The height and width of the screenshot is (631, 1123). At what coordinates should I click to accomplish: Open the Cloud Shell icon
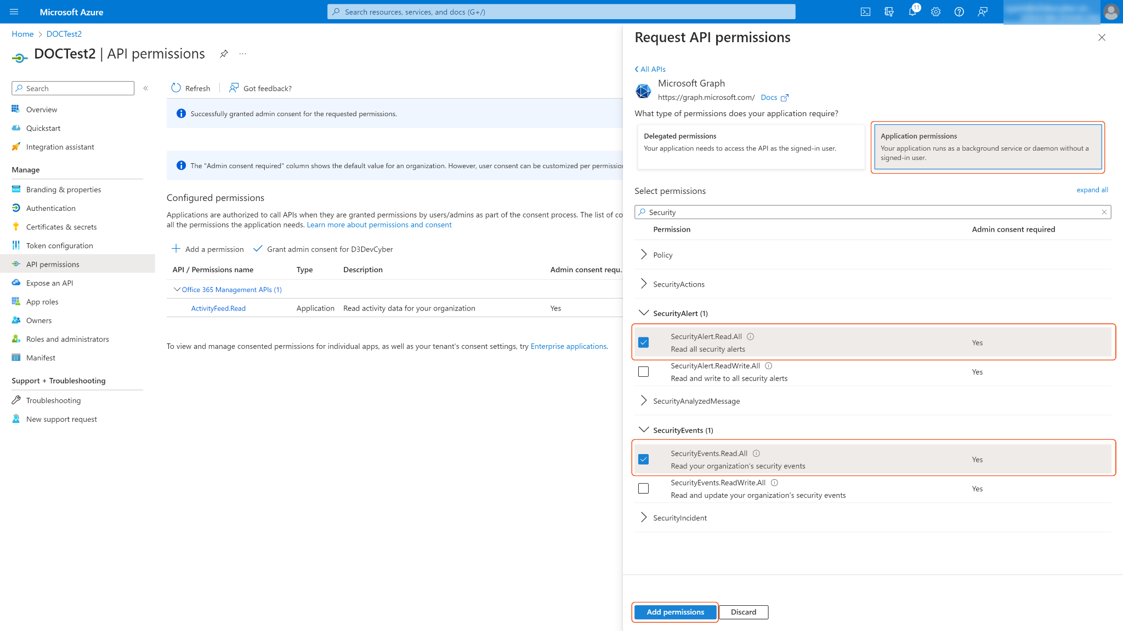coord(865,12)
